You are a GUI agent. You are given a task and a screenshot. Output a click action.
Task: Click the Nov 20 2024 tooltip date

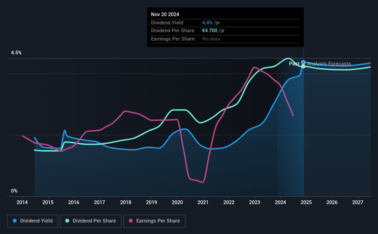[165, 14]
